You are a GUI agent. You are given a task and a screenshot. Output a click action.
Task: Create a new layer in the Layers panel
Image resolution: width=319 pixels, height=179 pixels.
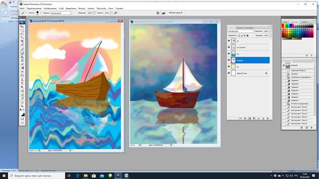(x=263, y=118)
